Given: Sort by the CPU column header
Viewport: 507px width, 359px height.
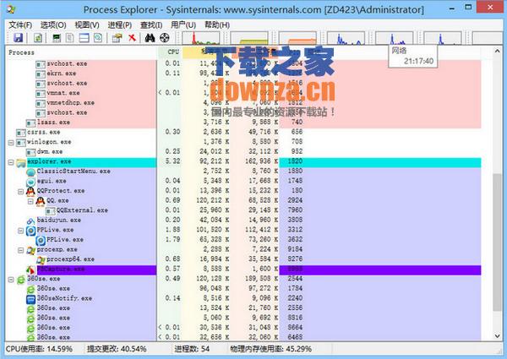Looking at the screenshot, I should (x=170, y=52).
